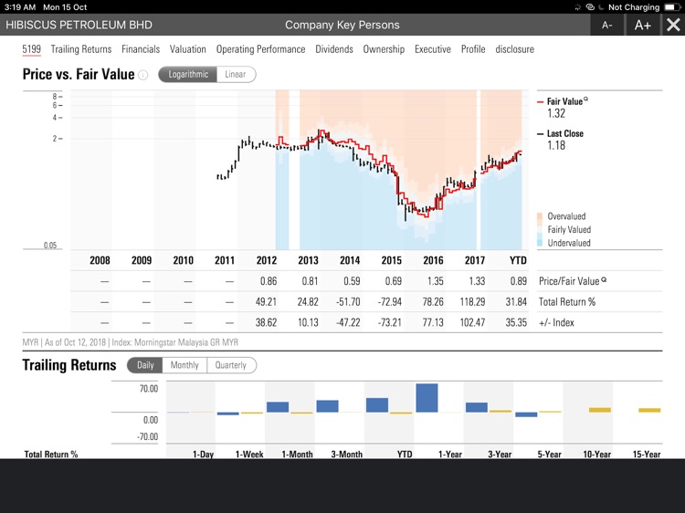Screen dimensions: 685x513
Task: Open the Operating Performance tab
Action: pos(261,49)
